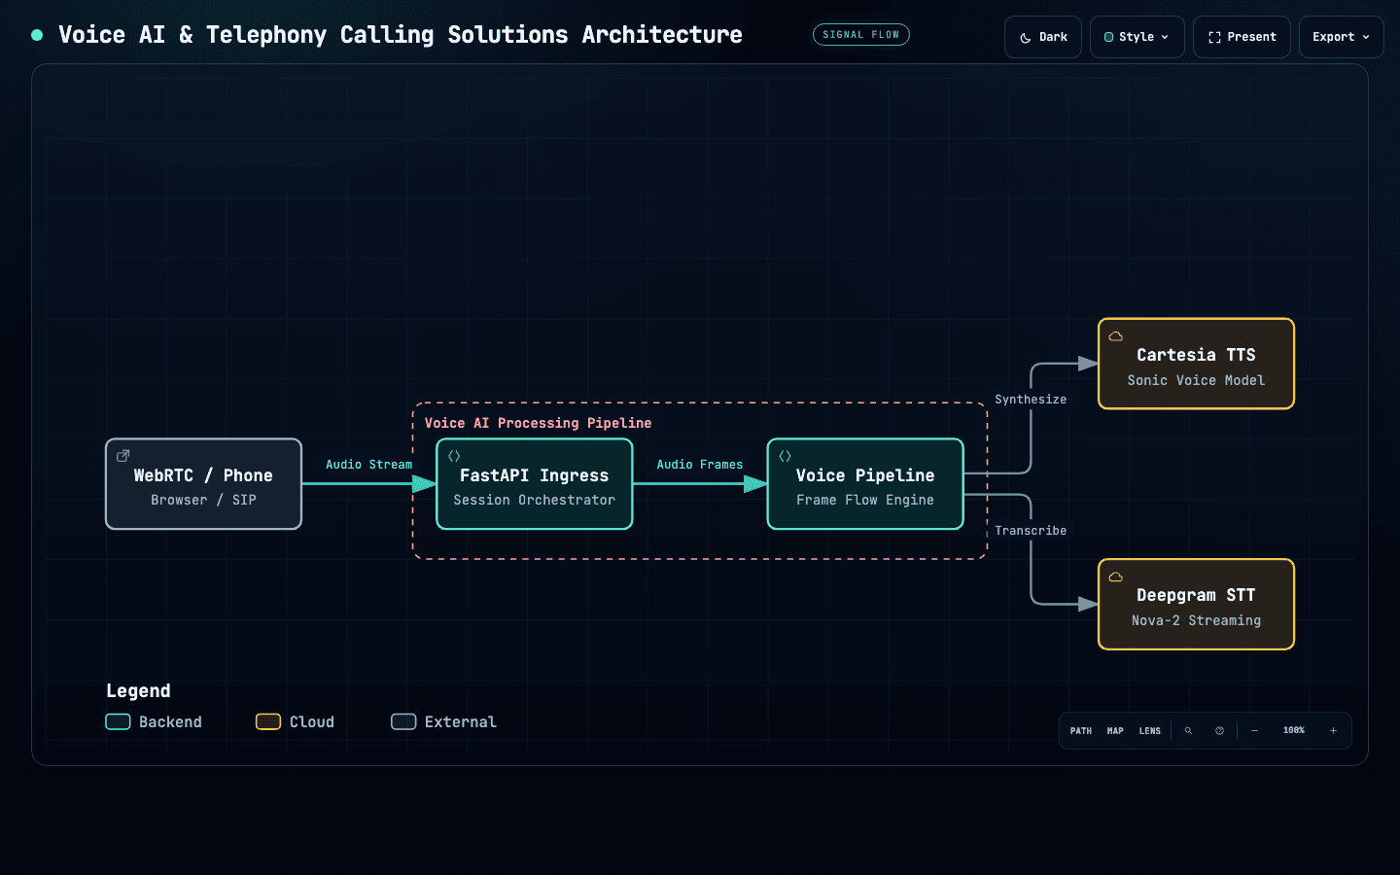This screenshot has width=1400, height=875.
Task: Click the teal status dot beside the title
Action: (x=37, y=35)
